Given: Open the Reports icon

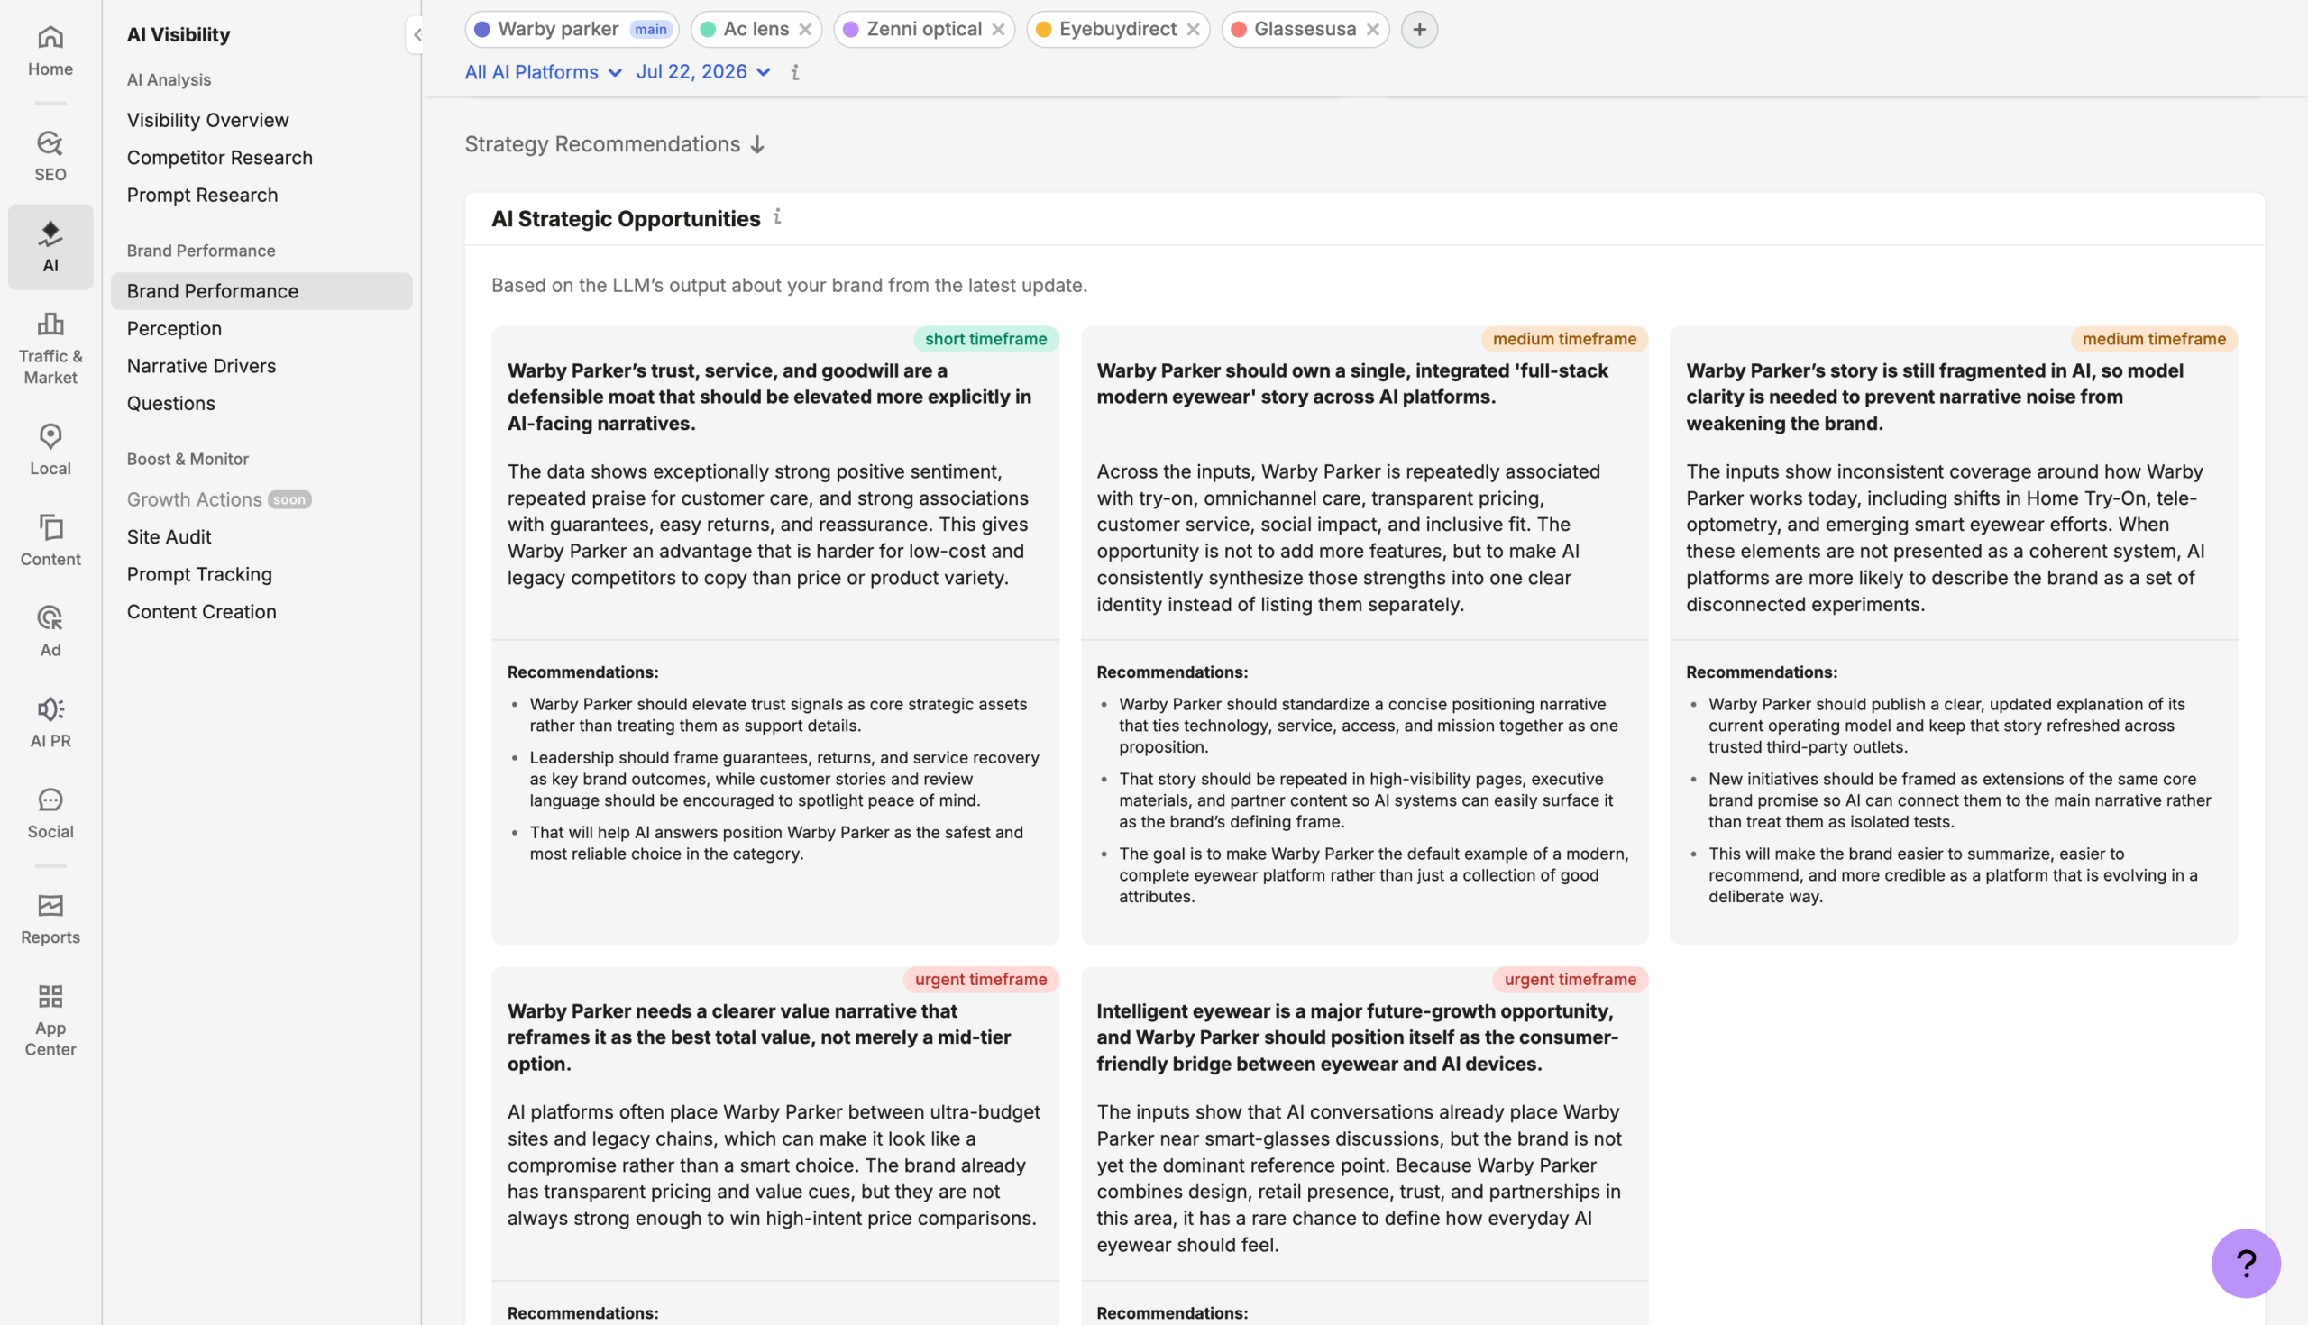Looking at the screenshot, I should pyautogui.click(x=50, y=907).
